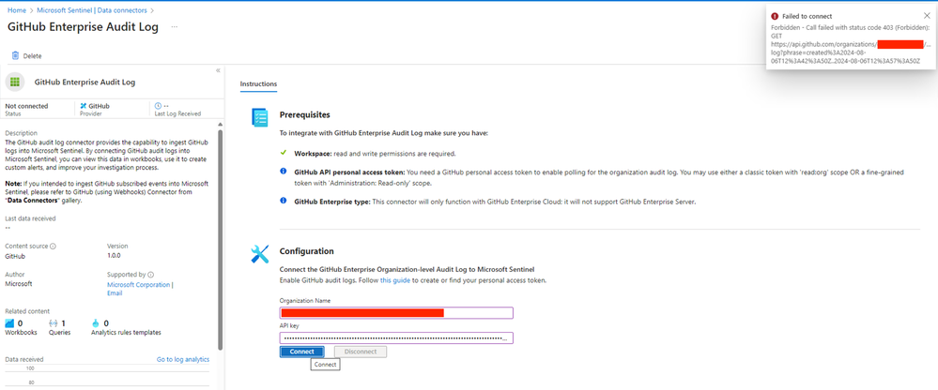Click the Delete trash can icon

pos(15,55)
